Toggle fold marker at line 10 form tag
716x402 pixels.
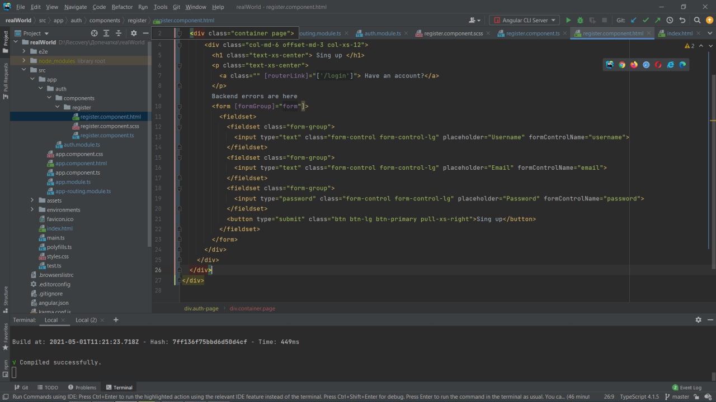pyautogui.click(x=180, y=106)
